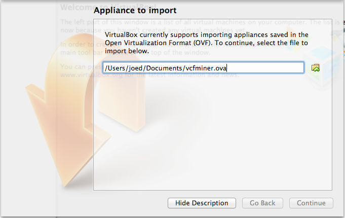Click the 'import below.' text line
345x218 pixels.
click(x=127, y=51)
